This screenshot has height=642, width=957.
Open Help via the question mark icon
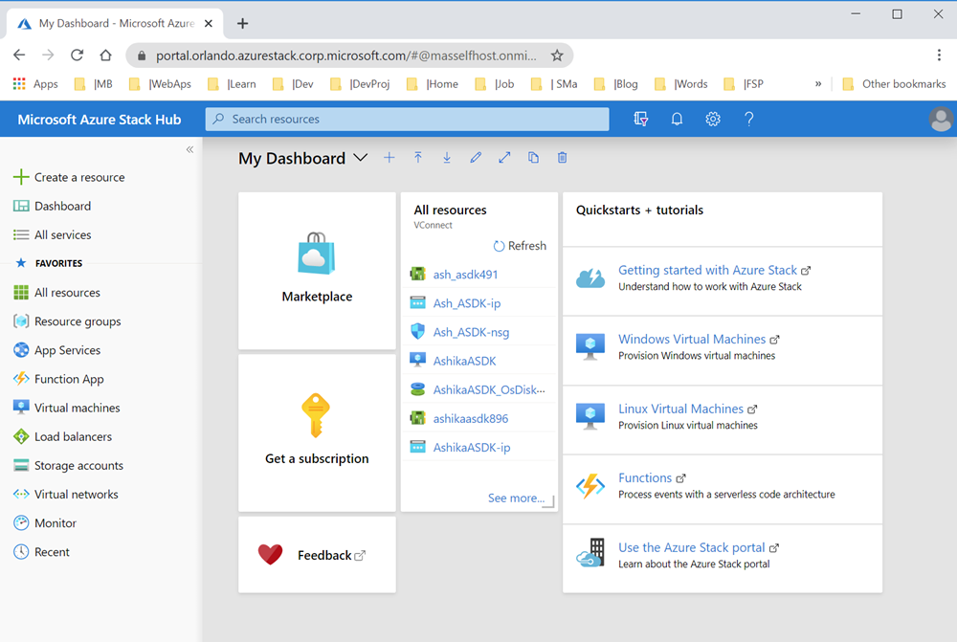tap(748, 119)
